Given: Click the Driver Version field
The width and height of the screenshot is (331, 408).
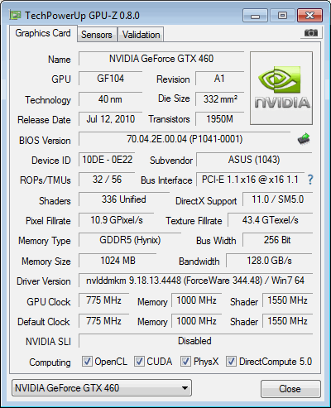Looking at the screenshot, I should tap(195, 281).
